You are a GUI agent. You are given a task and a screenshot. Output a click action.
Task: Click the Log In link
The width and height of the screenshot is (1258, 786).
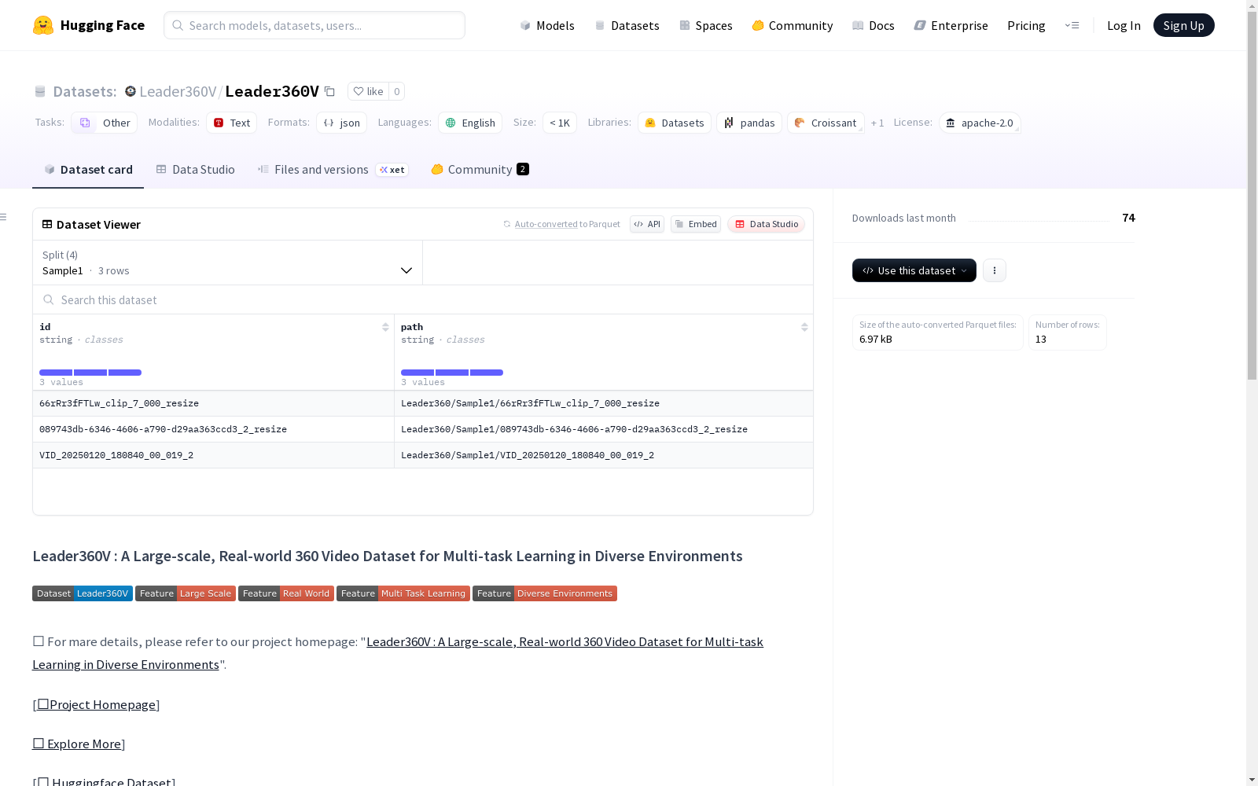point(1124,25)
